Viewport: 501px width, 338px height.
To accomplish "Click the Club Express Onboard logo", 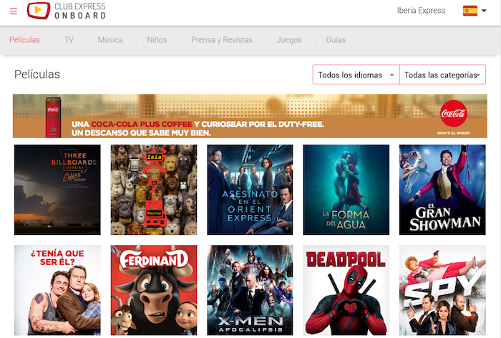I will pyautogui.click(x=67, y=11).
